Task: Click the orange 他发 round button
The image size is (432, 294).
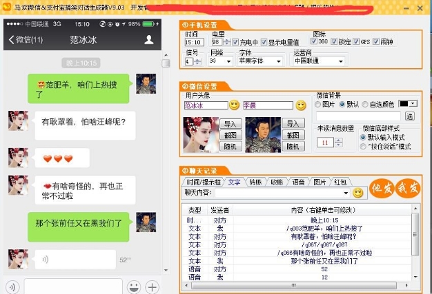Action: pos(382,188)
